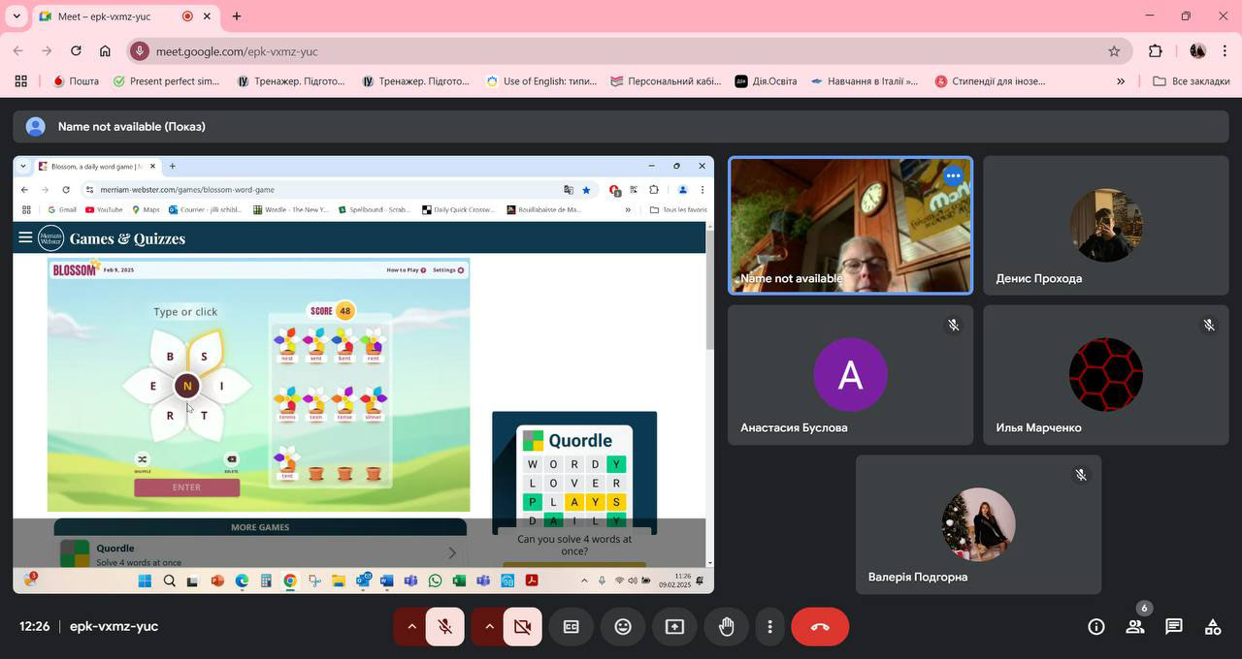The width and height of the screenshot is (1242, 659).
Task: Click Start button in shared screen taskbar
Action: [x=145, y=581]
